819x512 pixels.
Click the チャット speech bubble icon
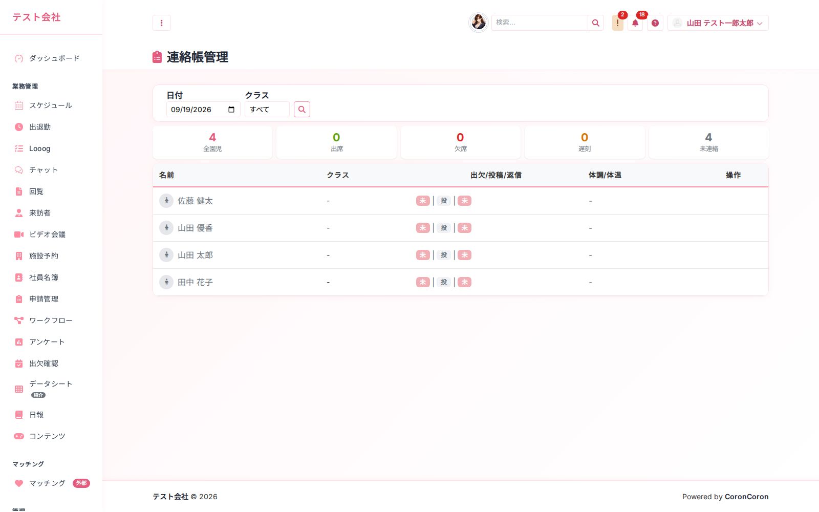point(19,170)
